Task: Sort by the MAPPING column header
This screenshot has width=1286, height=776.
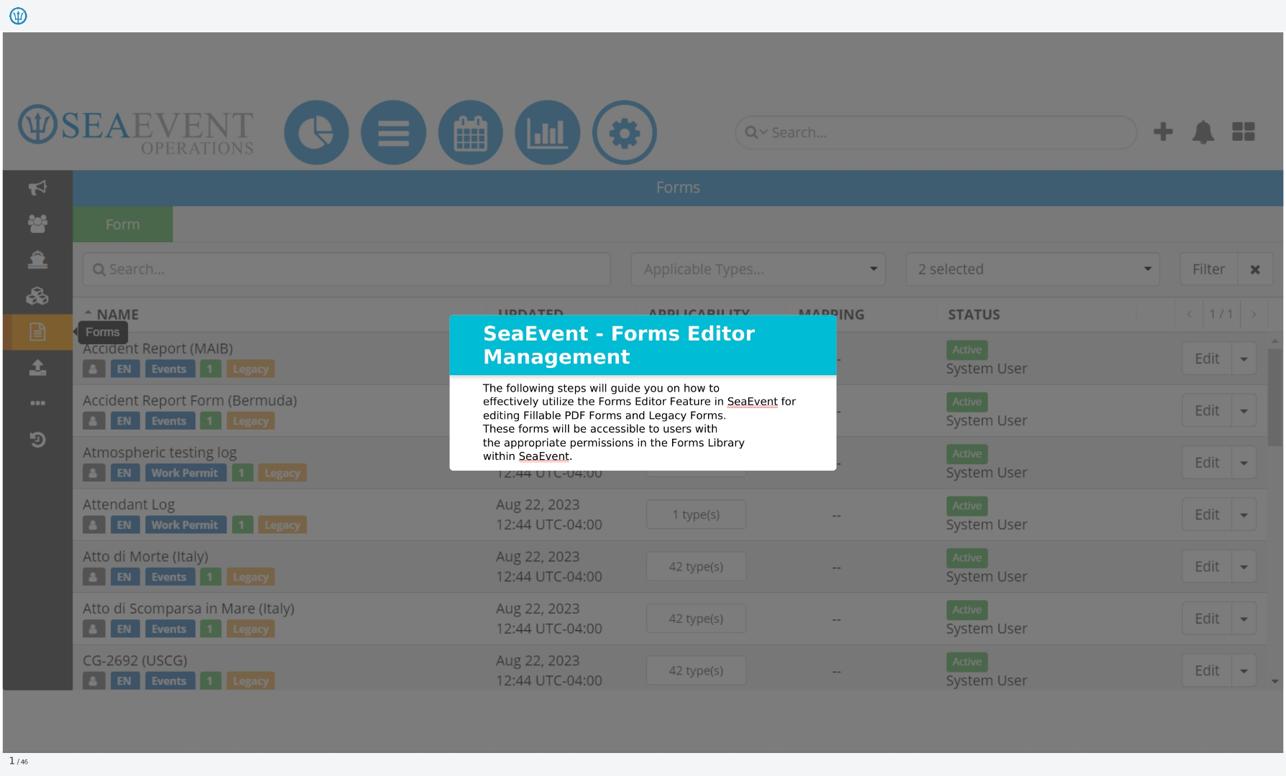Action: [831, 315]
